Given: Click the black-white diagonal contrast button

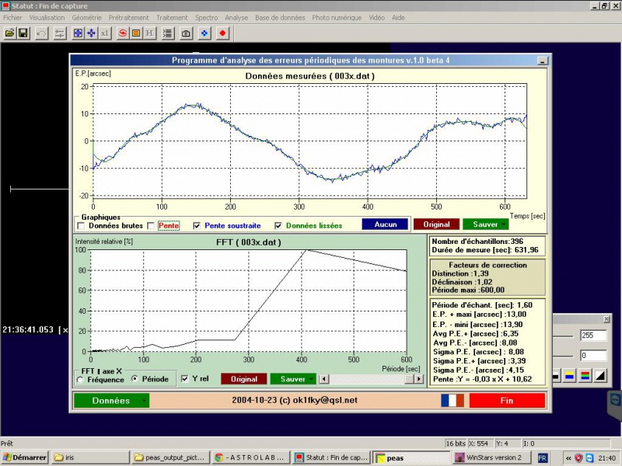Looking at the screenshot, I should (x=600, y=376).
